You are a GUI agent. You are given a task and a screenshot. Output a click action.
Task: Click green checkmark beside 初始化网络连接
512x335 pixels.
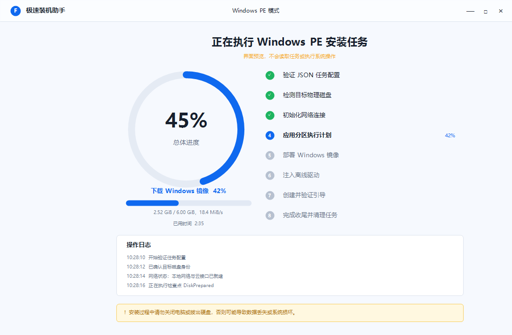[269, 115]
